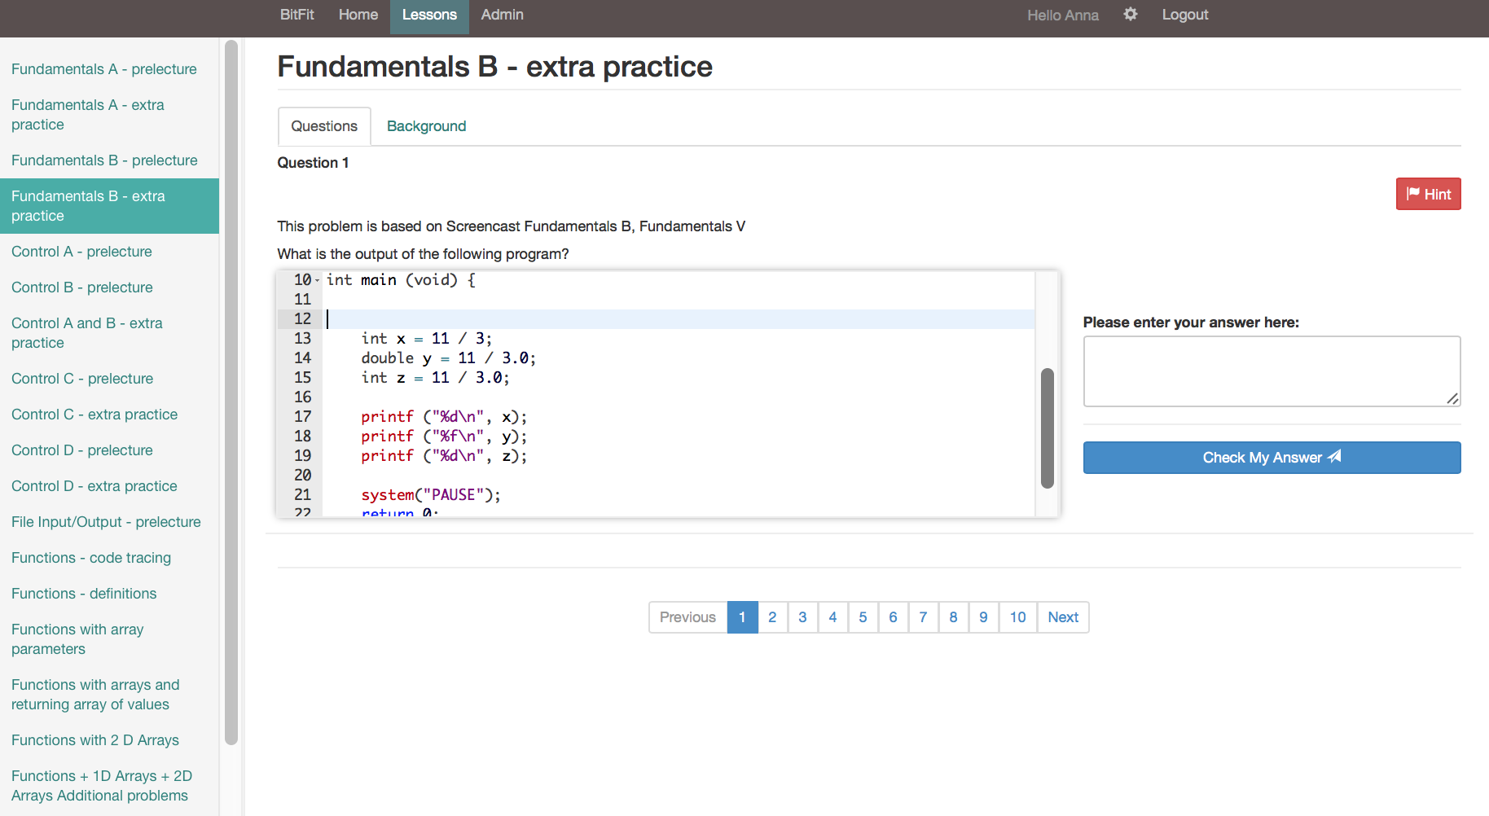Screen dimensions: 1489x816
Task: Go to question page 10
Action: [x=1017, y=617]
